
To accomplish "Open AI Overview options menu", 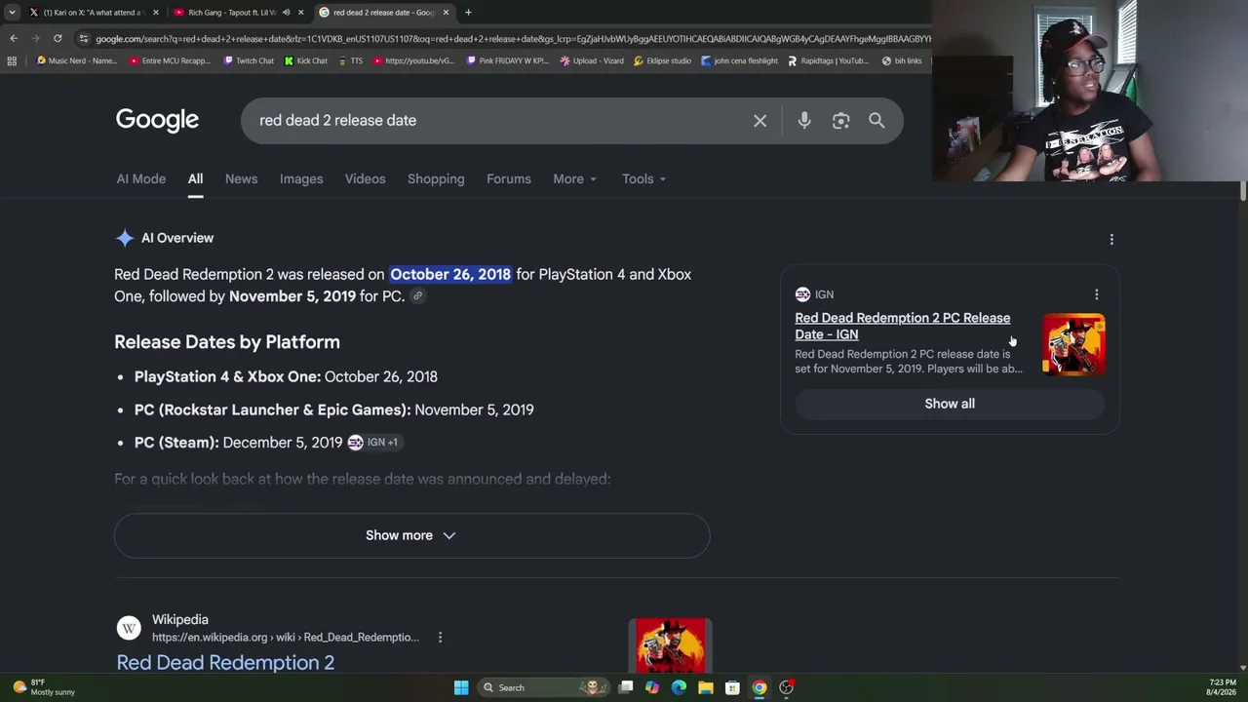I will click(x=1111, y=239).
